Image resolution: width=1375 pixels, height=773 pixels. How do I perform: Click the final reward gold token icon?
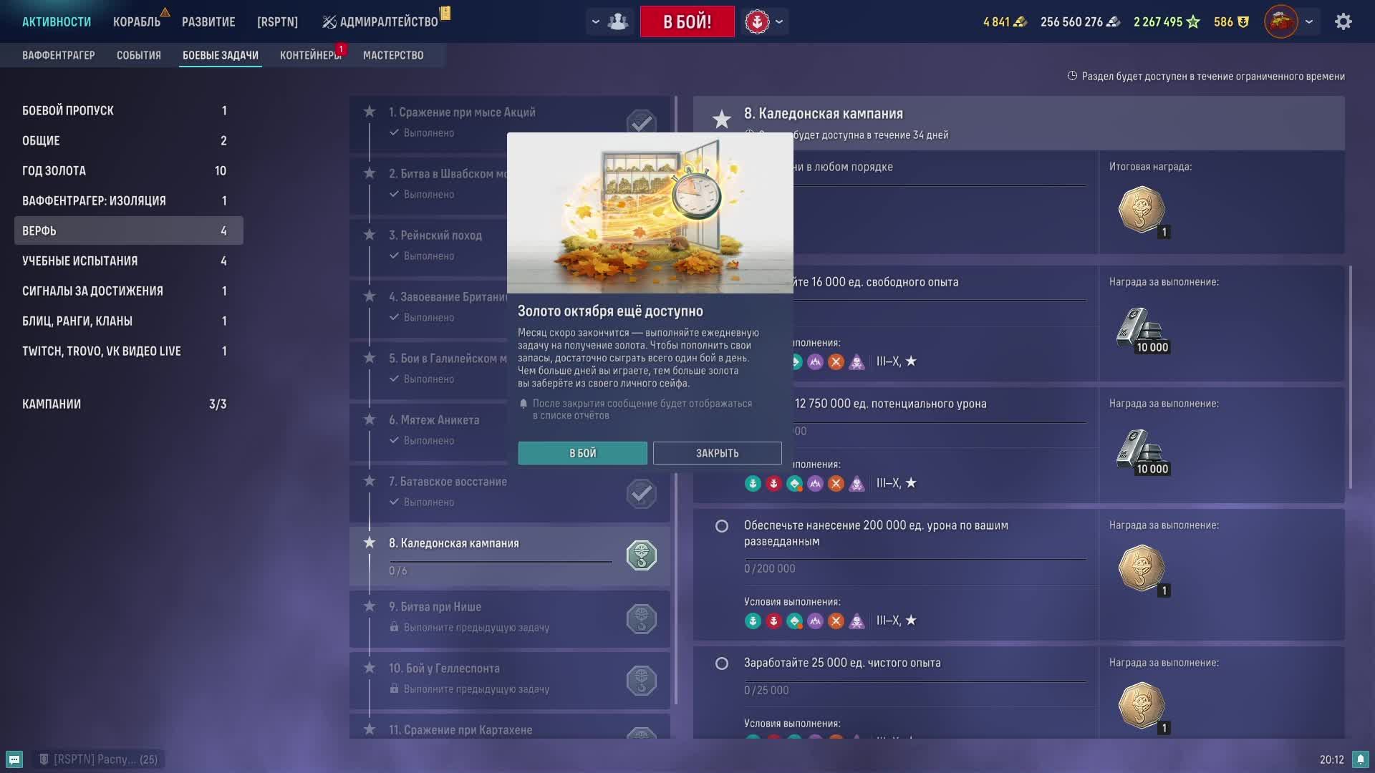pyautogui.click(x=1142, y=210)
